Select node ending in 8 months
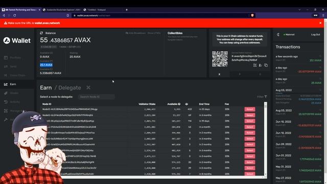 coord(250,174)
